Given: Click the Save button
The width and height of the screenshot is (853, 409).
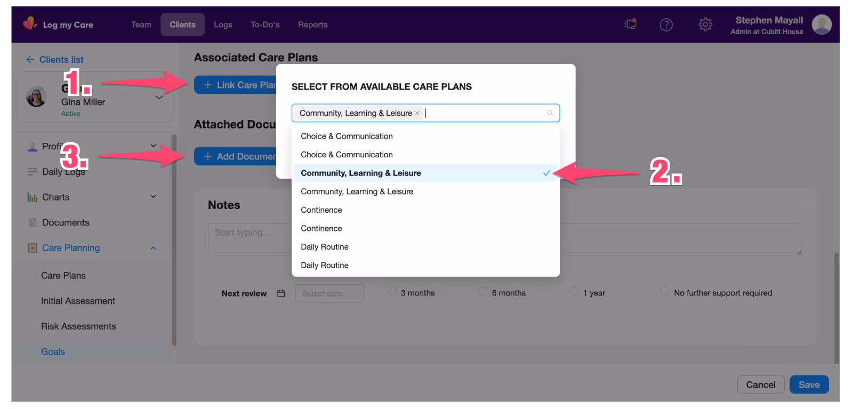Looking at the screenshot, I should pyautogui.click(x=809, y=384).
